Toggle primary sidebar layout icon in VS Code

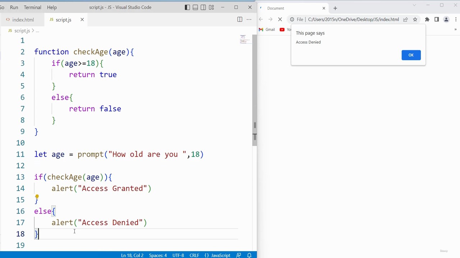click(187, 7)
